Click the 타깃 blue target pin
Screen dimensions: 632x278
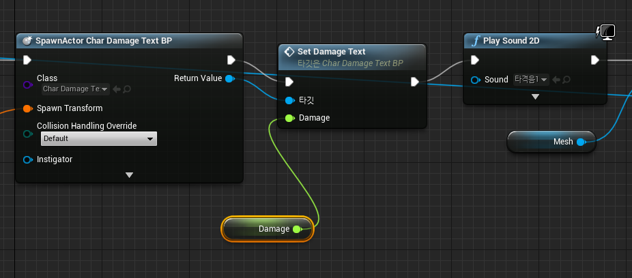(289, 100)
